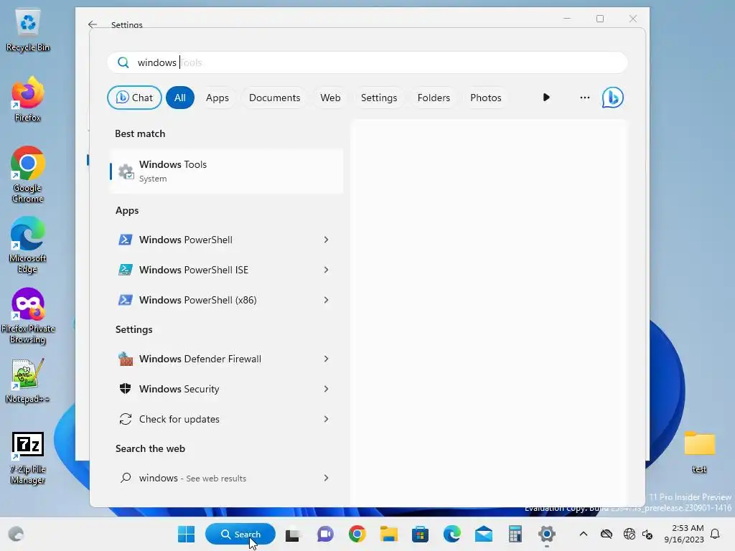Click the taskbar Search button

[x=240, y=534]
